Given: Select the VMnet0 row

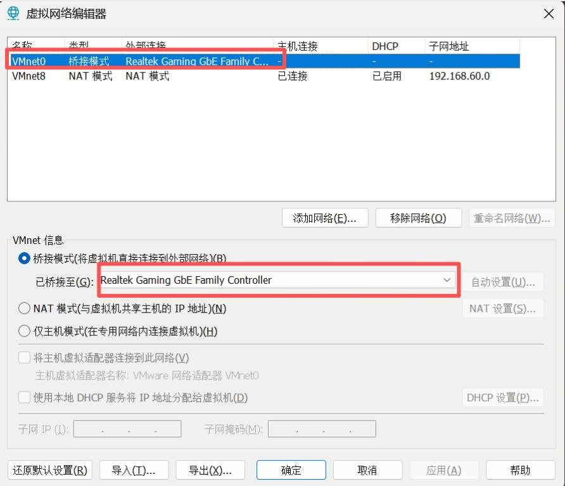Looking at the screenshot, I should point(263,61).
